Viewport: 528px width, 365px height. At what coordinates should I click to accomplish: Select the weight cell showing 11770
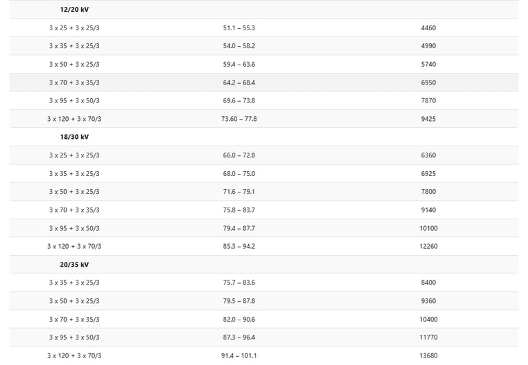point(428,338)
